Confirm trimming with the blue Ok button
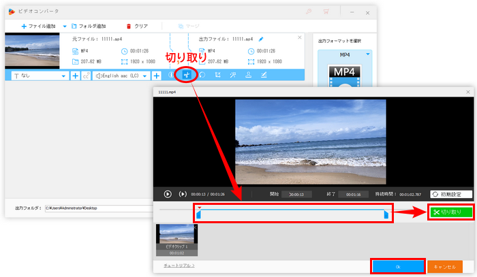This screenshot has width=477, height=277. click(x=398, y=267)
